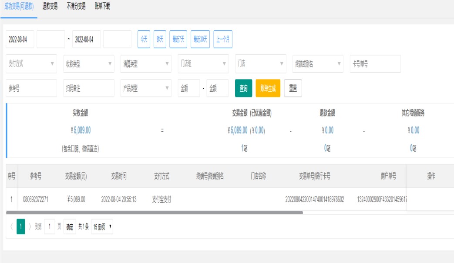
Task: Click the green 查询 search button
Action: (x=243, y=88)
